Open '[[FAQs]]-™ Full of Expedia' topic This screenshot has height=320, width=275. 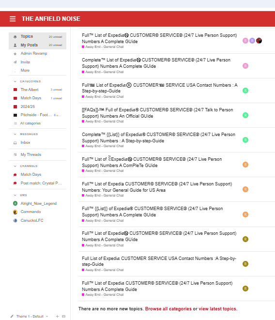157,113
